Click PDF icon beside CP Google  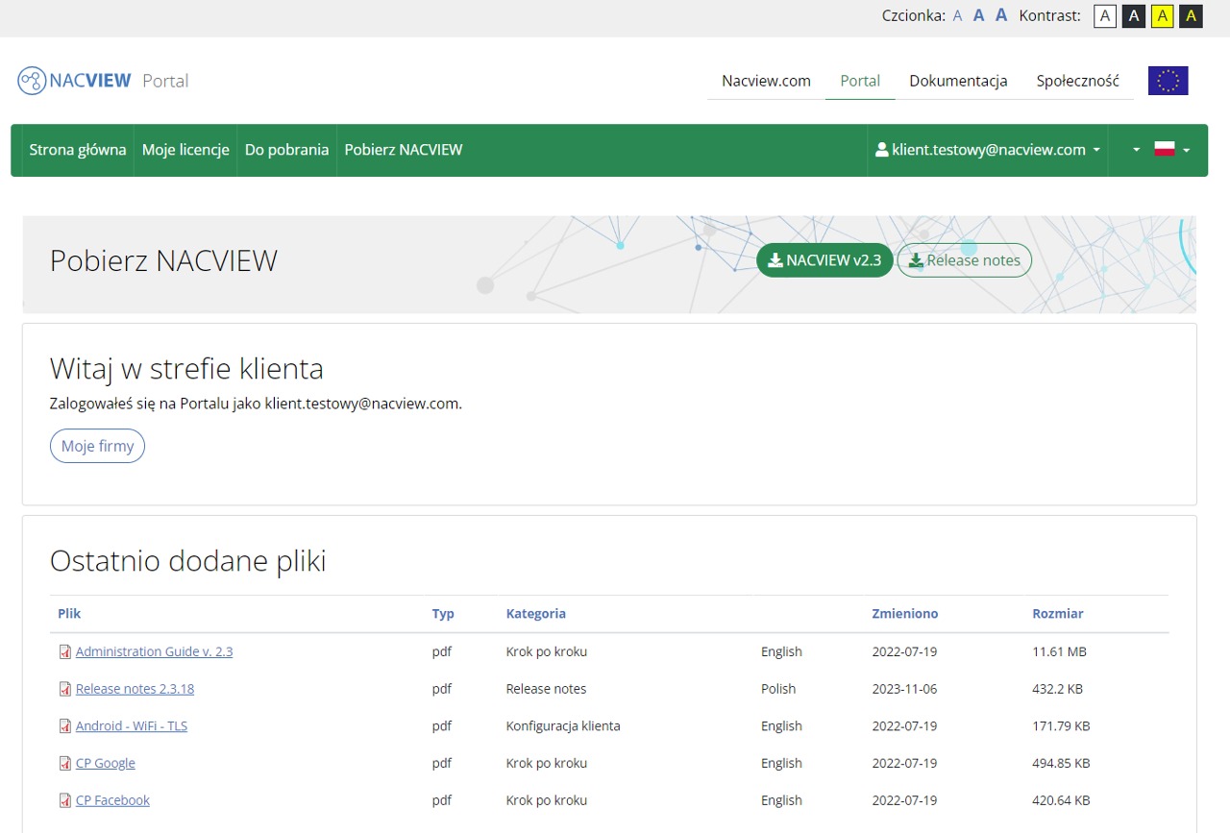pos(65,764)
